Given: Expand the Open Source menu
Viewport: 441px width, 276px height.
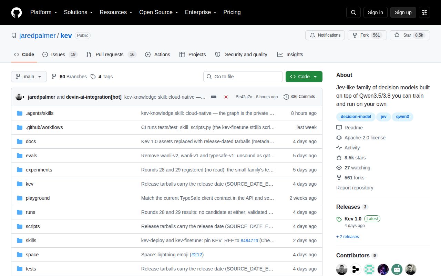Looking at the screenshot, I should [x=158, y=12].
